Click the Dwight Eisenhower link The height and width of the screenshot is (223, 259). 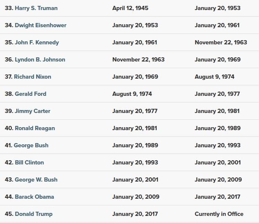(x=41, y=25)
